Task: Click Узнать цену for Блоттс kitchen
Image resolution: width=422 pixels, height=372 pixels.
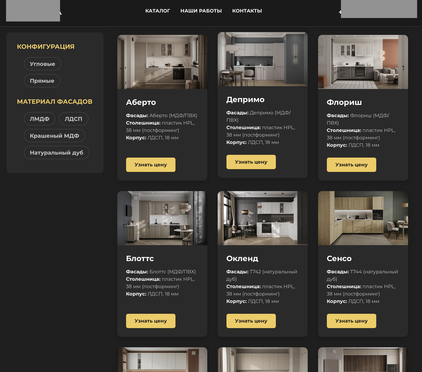Action: pyautogui.click(x=151, y=321)
